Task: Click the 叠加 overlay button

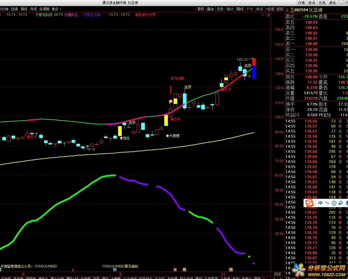Action: pos(210,9)
